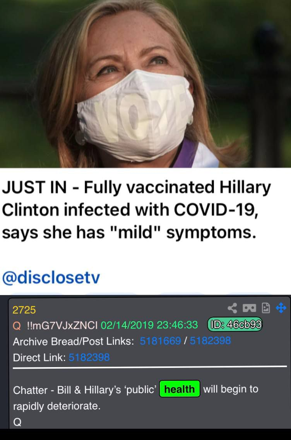Click the Q signature below the post
Viewport: 291px width, 440px height.
point(17,422)
